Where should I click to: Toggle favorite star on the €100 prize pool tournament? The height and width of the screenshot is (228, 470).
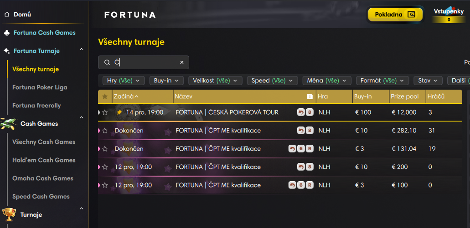104,185
